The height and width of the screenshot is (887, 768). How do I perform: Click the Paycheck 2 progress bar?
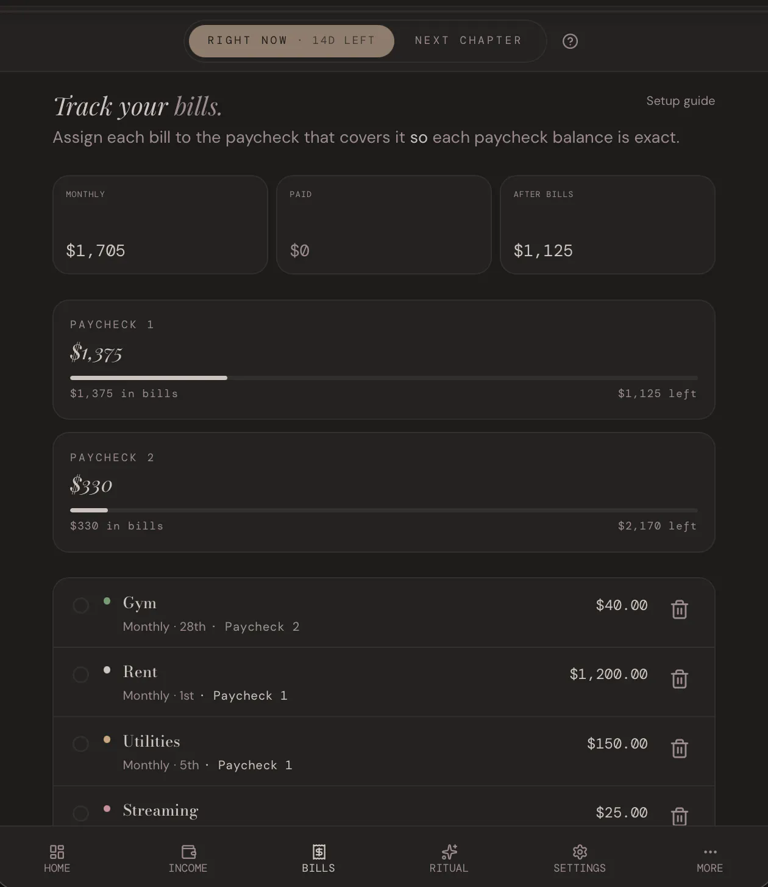384,510
